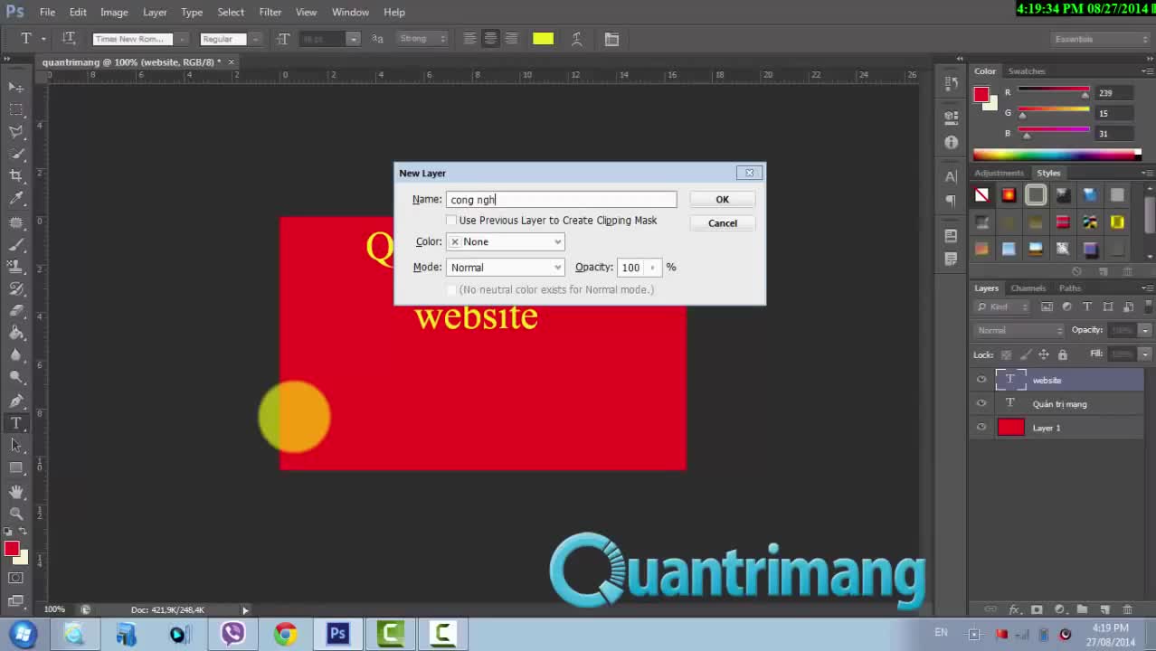This screenshot has width=1156, height=651.
Task: Click the toggle text orientation icon
Action: [x=69, y=39]
